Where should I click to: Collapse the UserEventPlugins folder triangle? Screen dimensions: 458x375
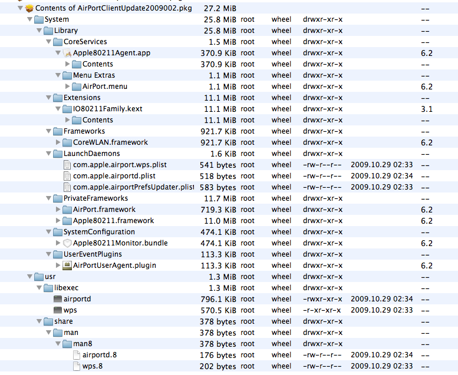[48, 254]
